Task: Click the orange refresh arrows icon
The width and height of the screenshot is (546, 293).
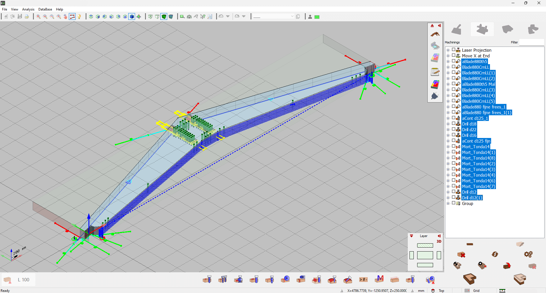Action: (x=495, y=254)
